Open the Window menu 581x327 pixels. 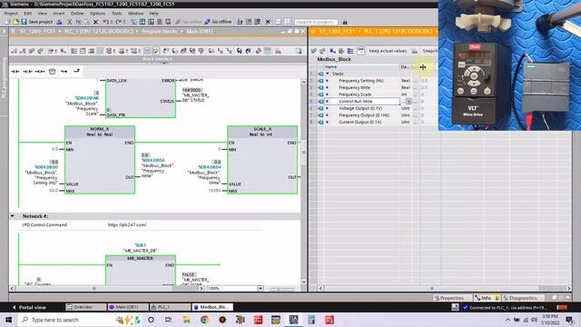pos(135,13)
